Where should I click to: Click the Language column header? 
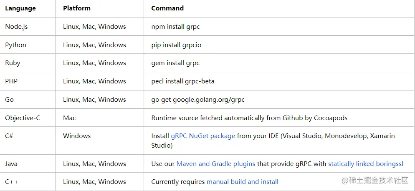(20, 8)
